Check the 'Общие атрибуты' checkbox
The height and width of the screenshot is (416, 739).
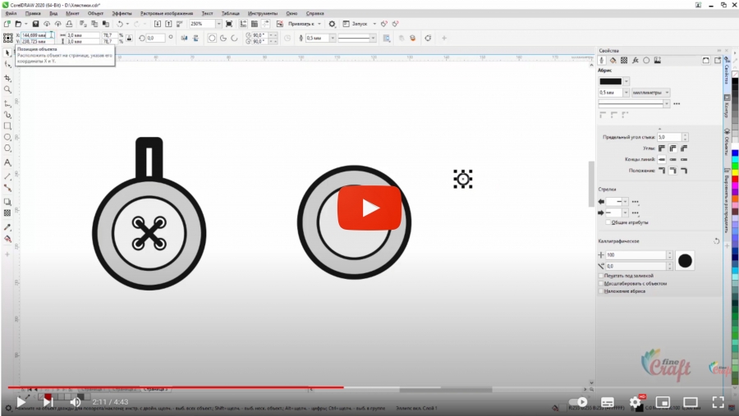tap(608, 222)
